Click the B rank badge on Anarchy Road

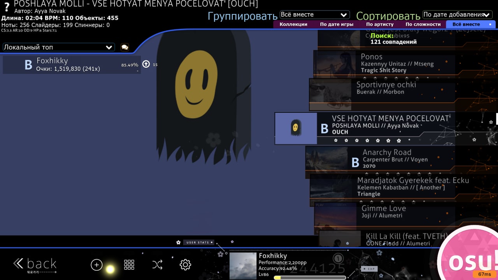[355, 162]
